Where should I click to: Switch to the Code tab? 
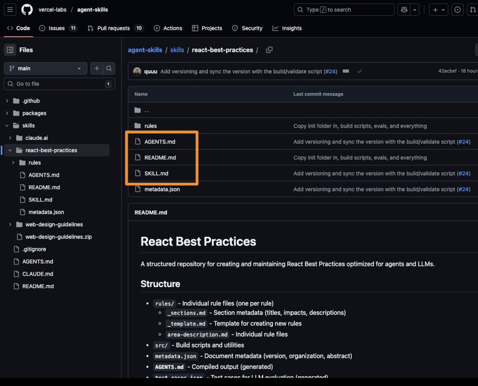coord(18,28)
